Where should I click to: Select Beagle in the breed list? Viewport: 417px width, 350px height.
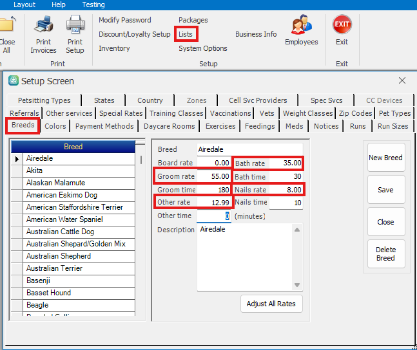[79, 305]
